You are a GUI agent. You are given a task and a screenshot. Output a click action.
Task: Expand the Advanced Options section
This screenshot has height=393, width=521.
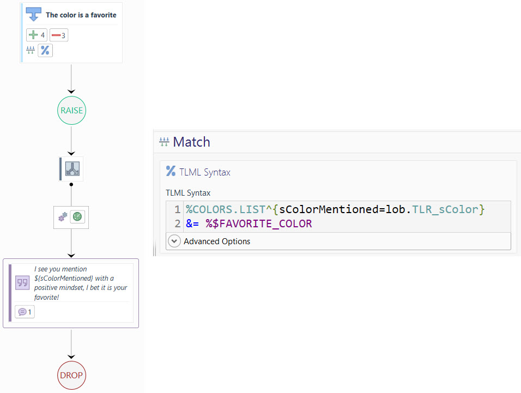tap(174, 241)
